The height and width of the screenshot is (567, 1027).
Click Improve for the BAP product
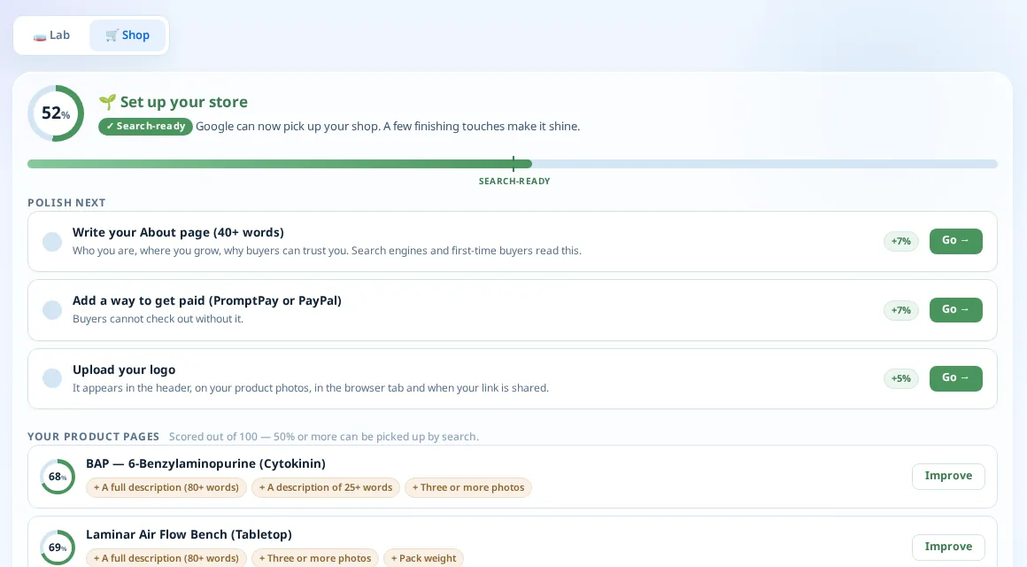click(947, 476)
